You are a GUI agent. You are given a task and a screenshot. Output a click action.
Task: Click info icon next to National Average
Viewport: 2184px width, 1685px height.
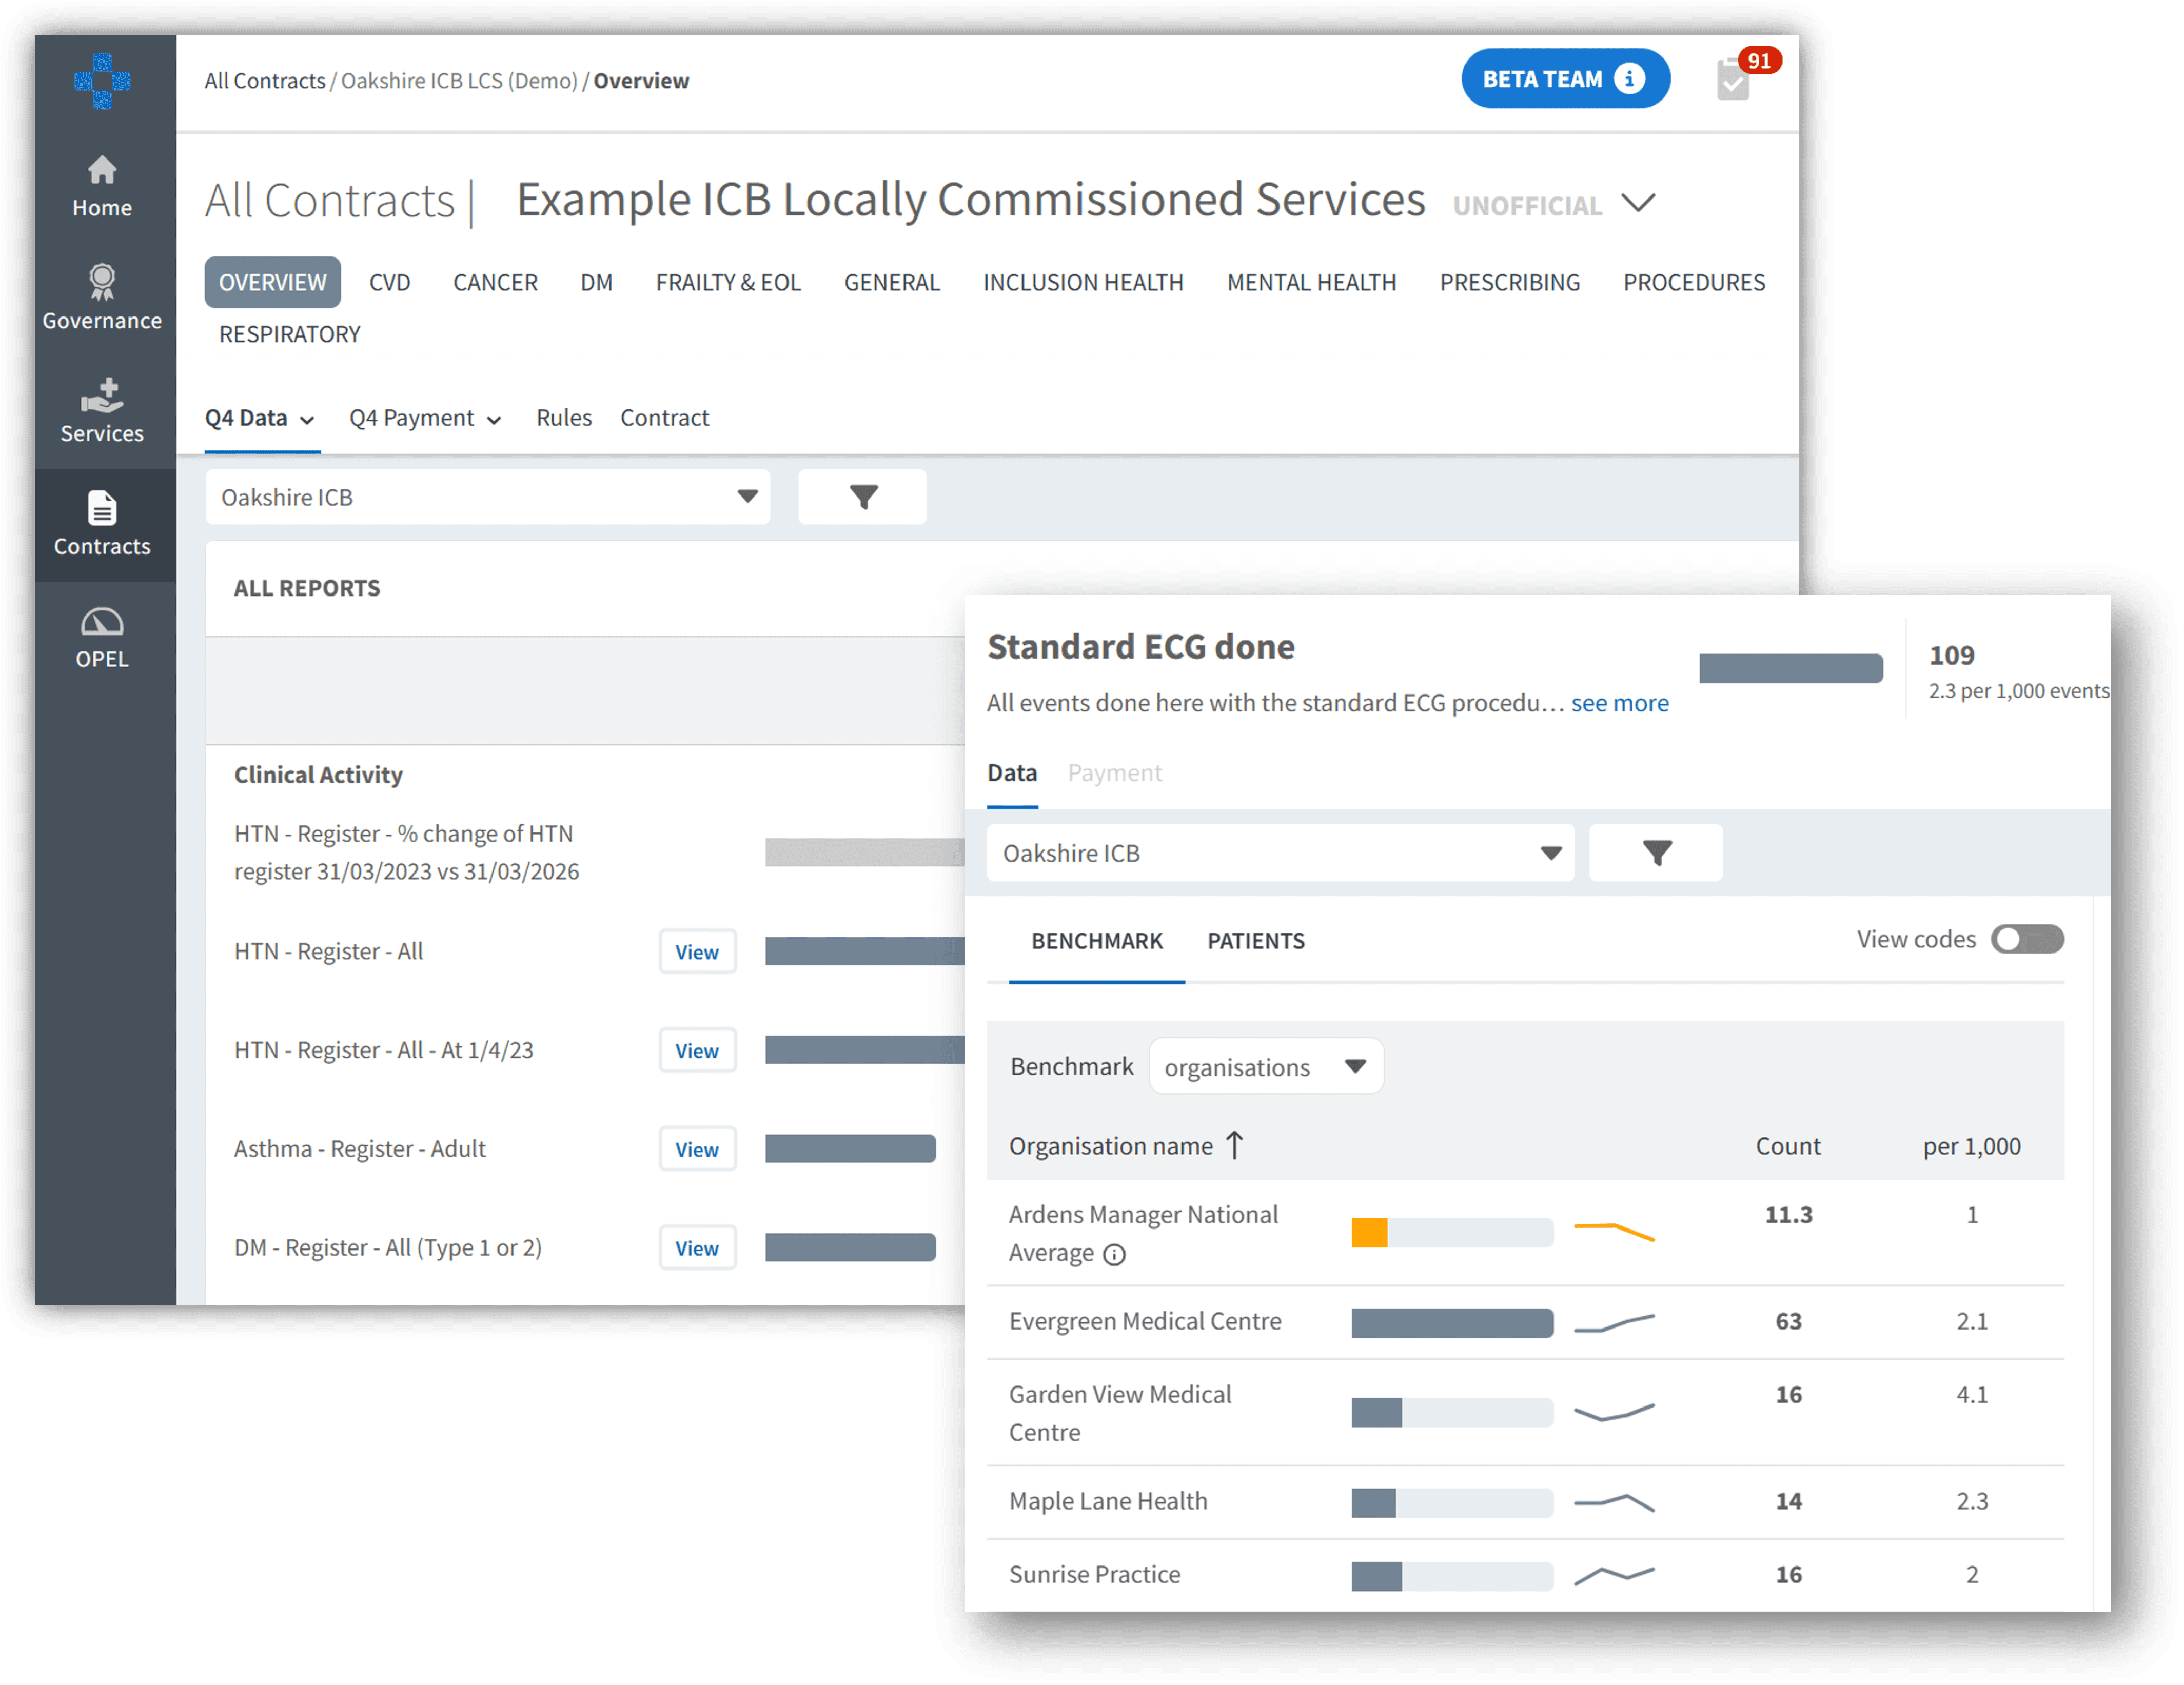click(1114, 1255)
